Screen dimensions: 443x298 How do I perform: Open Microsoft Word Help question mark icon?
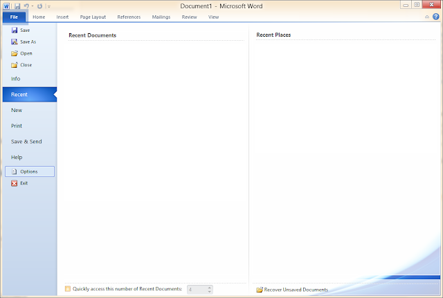tap(436, 17)
